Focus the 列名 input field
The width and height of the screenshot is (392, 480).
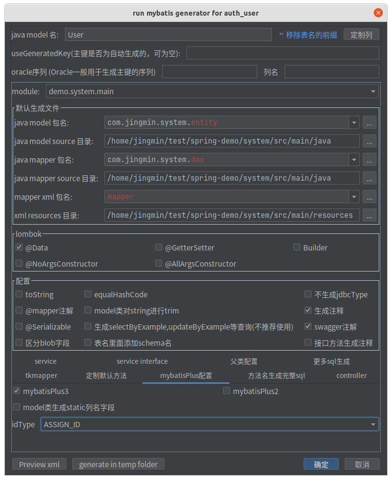click(332, 72)
